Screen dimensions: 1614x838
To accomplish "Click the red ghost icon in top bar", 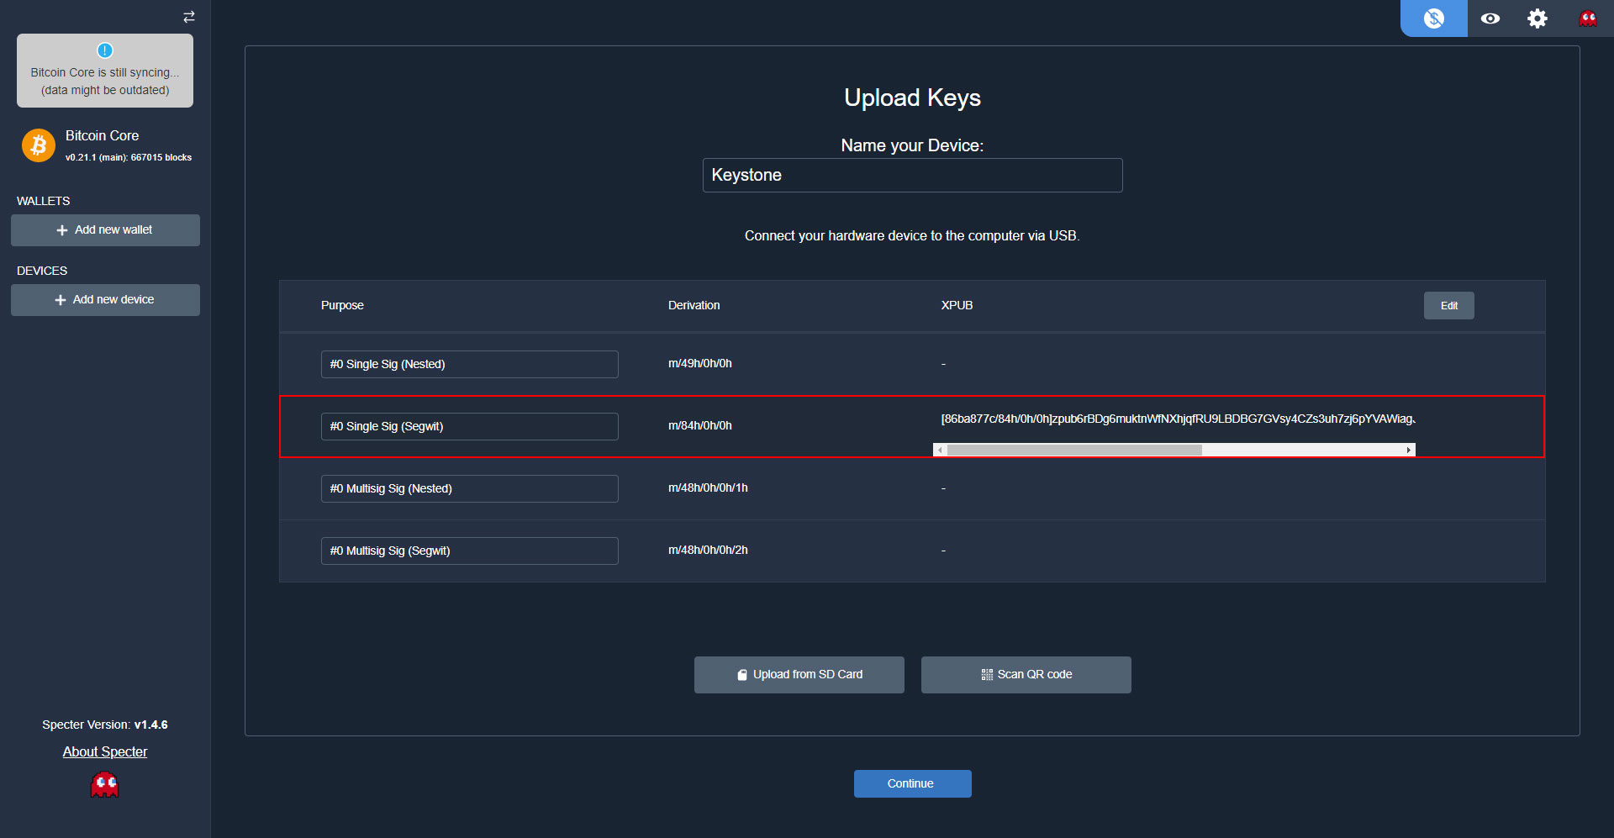I will pyautogui.click(x=1587, y=18).
